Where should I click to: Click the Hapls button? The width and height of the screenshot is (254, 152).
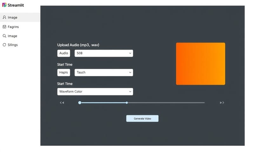63,73
